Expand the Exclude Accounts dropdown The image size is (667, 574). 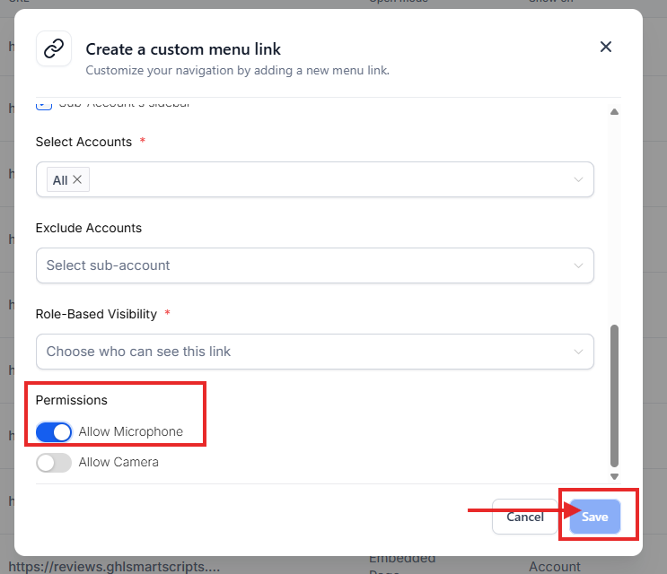[x=578, y=265]
